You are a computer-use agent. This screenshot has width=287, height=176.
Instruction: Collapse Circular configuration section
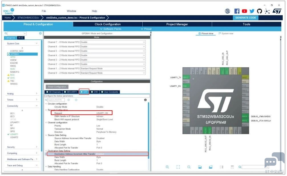pos(46,104)
